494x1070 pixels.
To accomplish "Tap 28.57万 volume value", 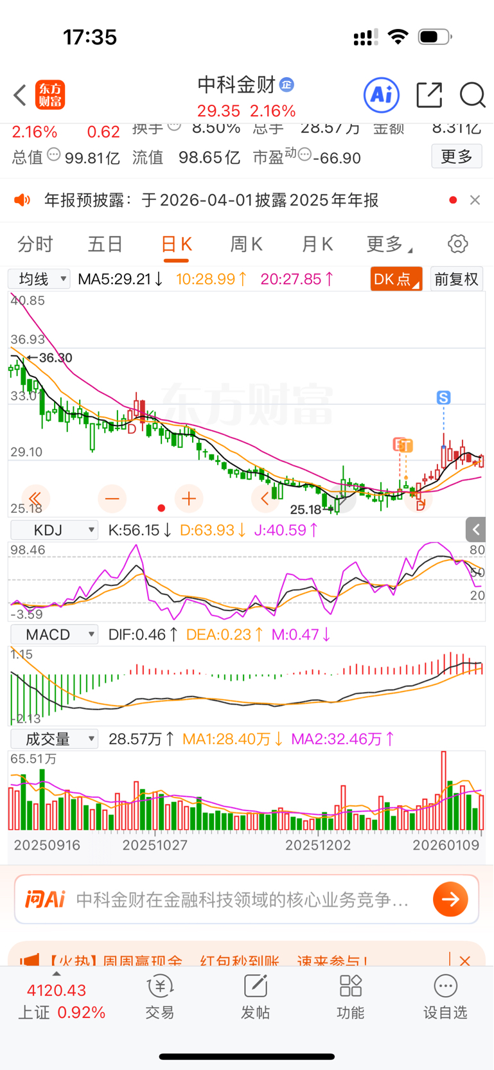I will 141,739.
